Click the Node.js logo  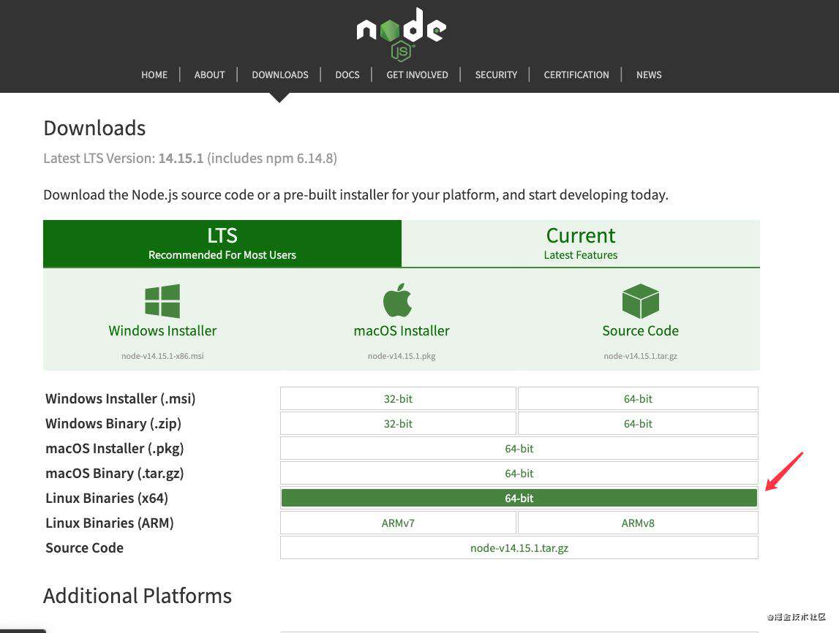[402, 34]
